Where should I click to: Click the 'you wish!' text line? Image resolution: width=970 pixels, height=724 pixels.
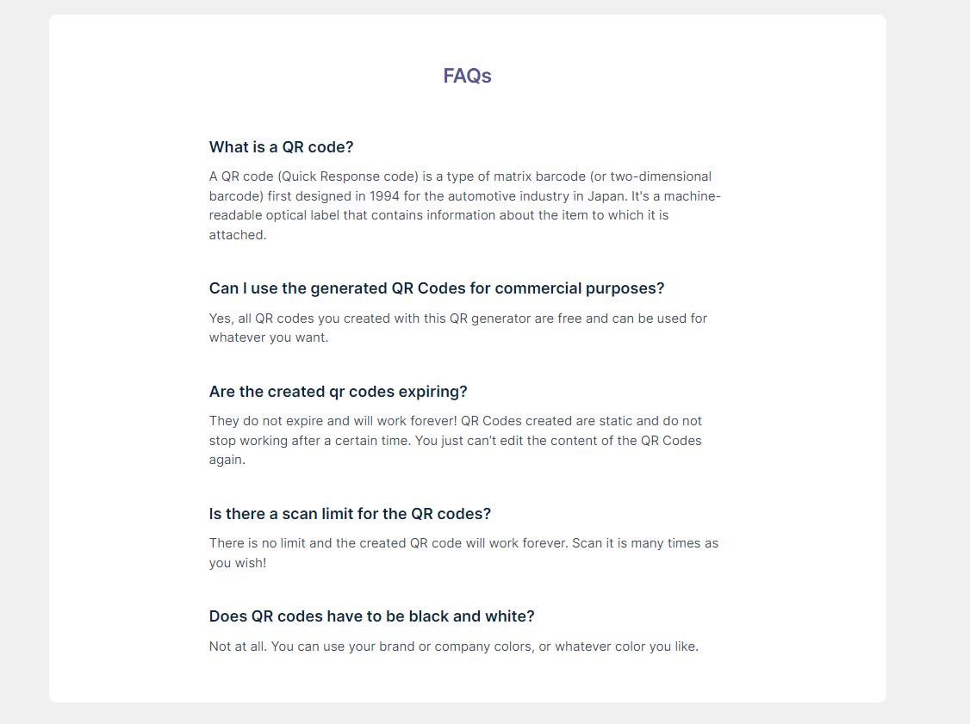point(238,563)
